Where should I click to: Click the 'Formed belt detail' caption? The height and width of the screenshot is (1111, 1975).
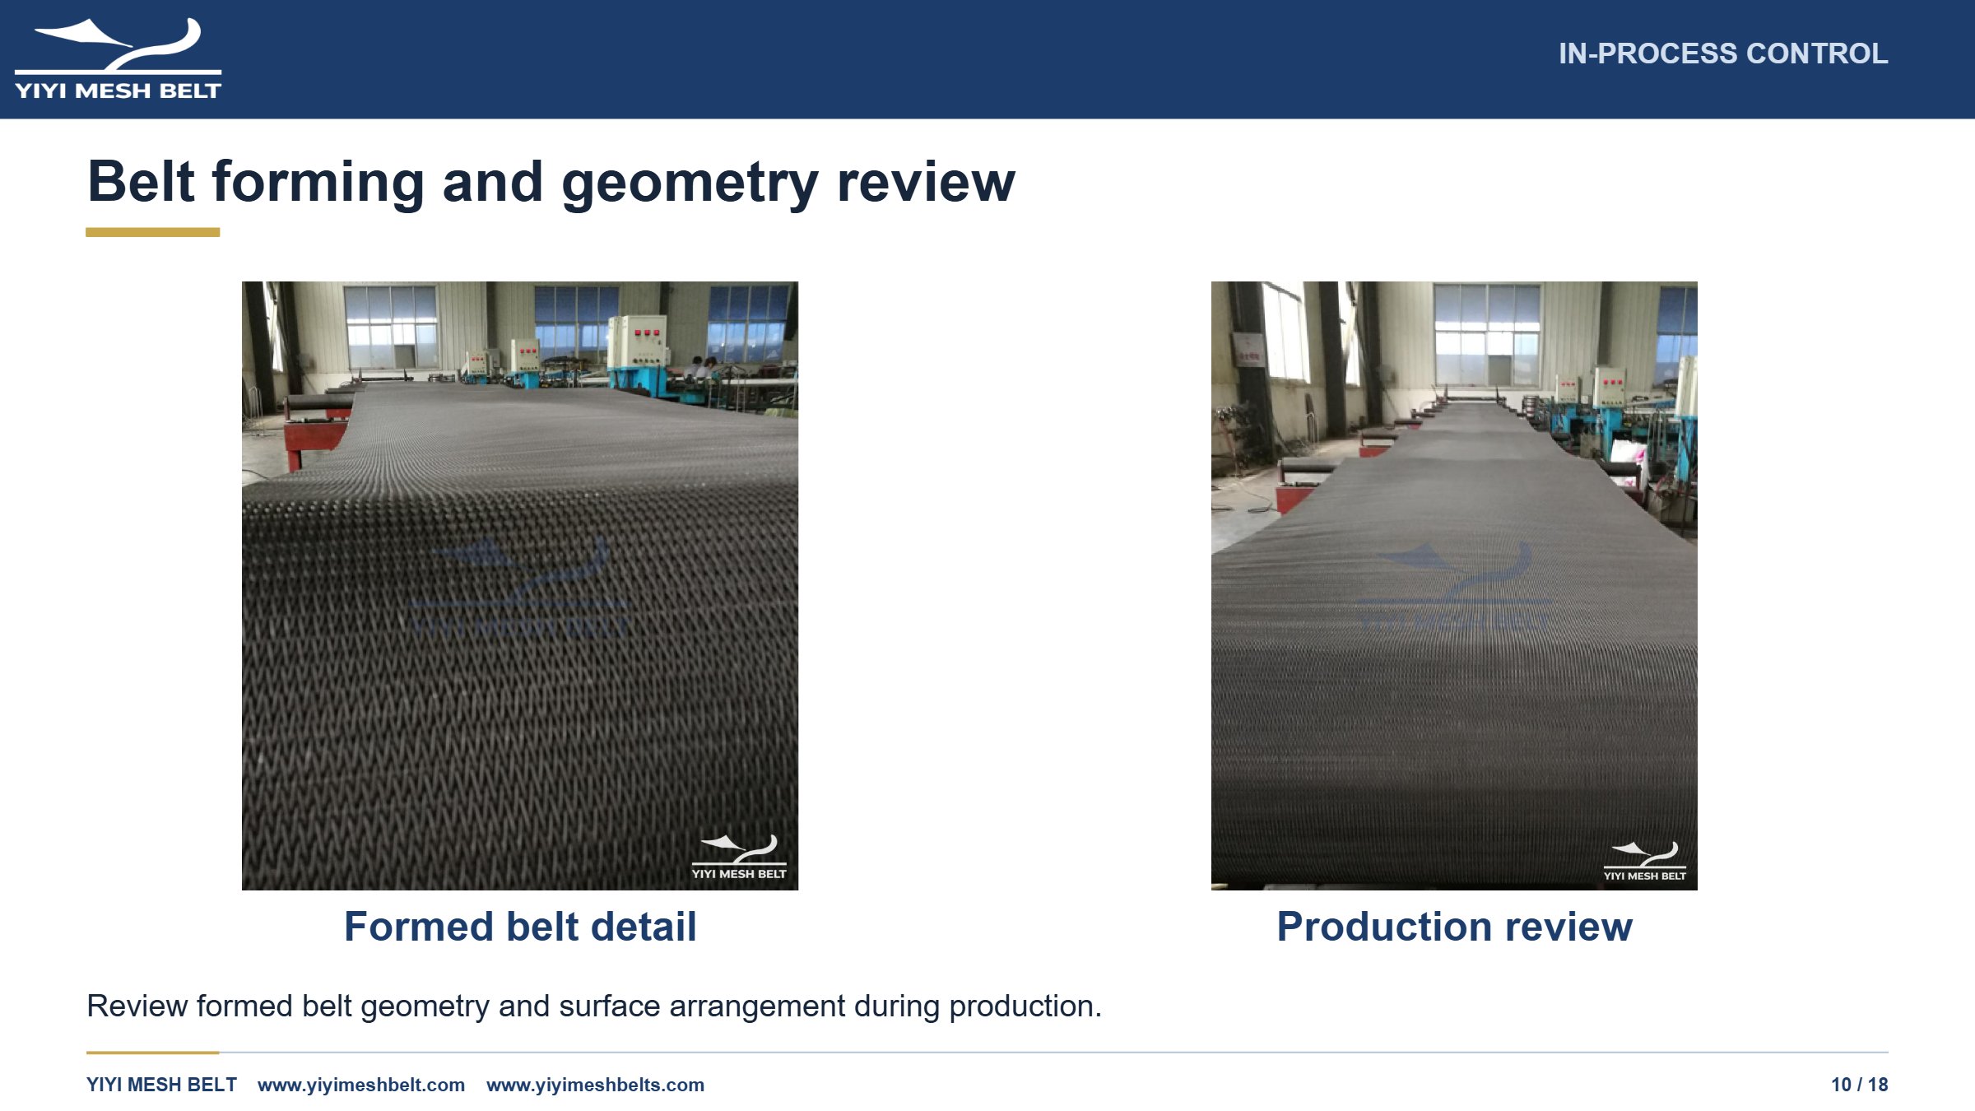(x=520, y=927)
